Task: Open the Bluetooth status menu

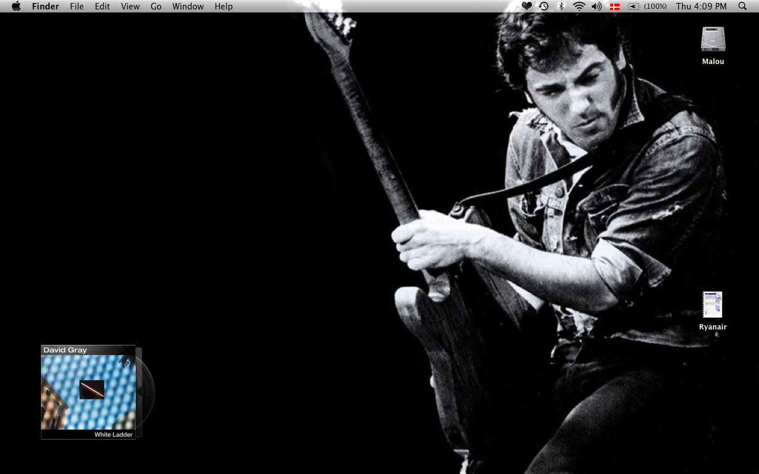Action: pyautogui.click(x=561, y=7)
